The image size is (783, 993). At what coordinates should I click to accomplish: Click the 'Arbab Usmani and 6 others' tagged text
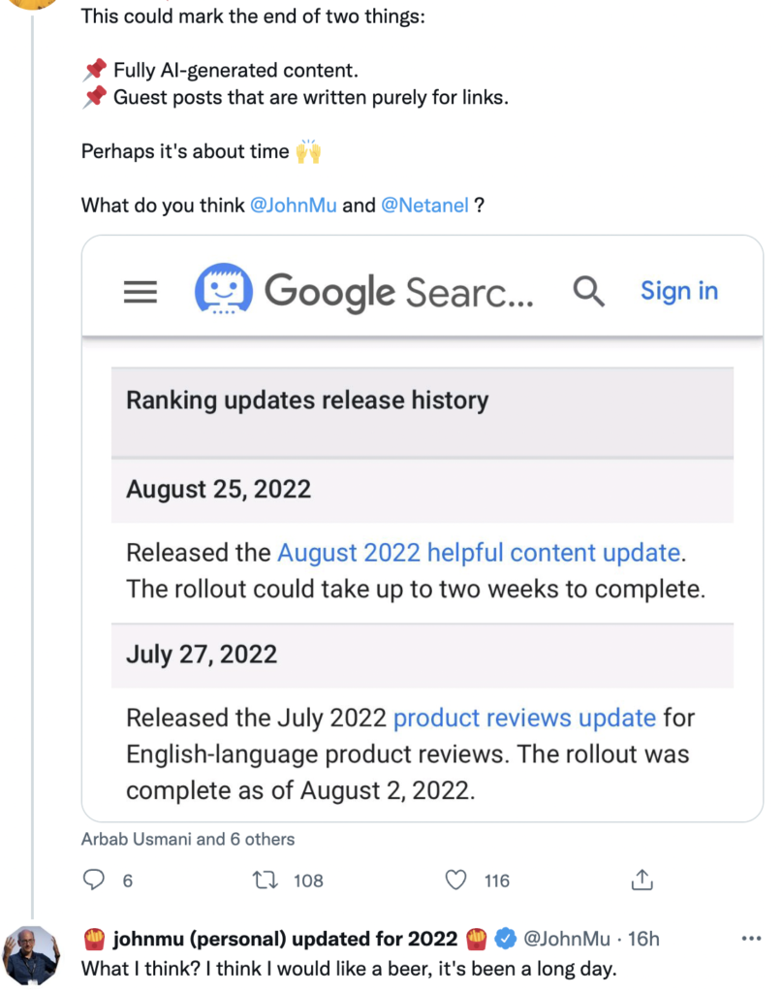pyautogui.click(x=188, y=840)
